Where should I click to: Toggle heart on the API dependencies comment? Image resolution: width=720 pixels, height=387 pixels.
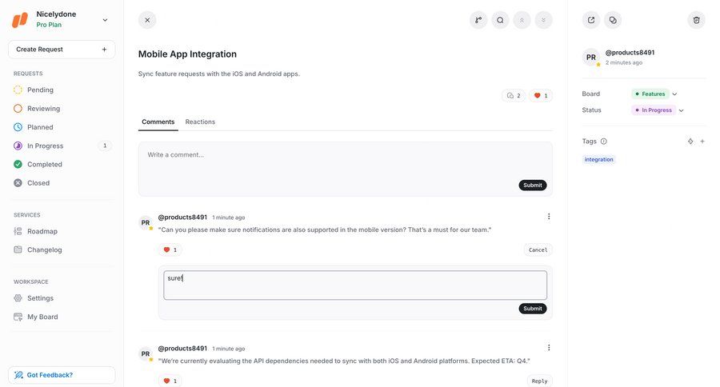170,381
